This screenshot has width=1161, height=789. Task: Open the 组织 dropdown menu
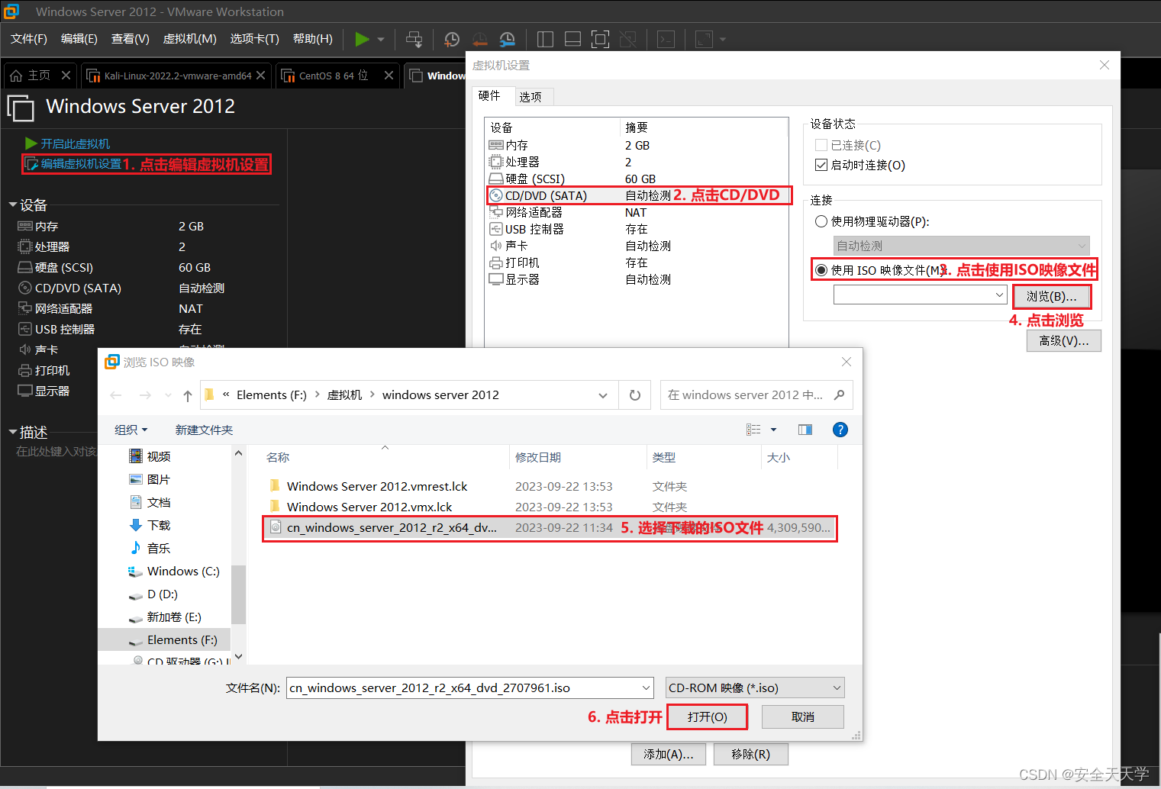pyautogui.click(x=131, y=430)
